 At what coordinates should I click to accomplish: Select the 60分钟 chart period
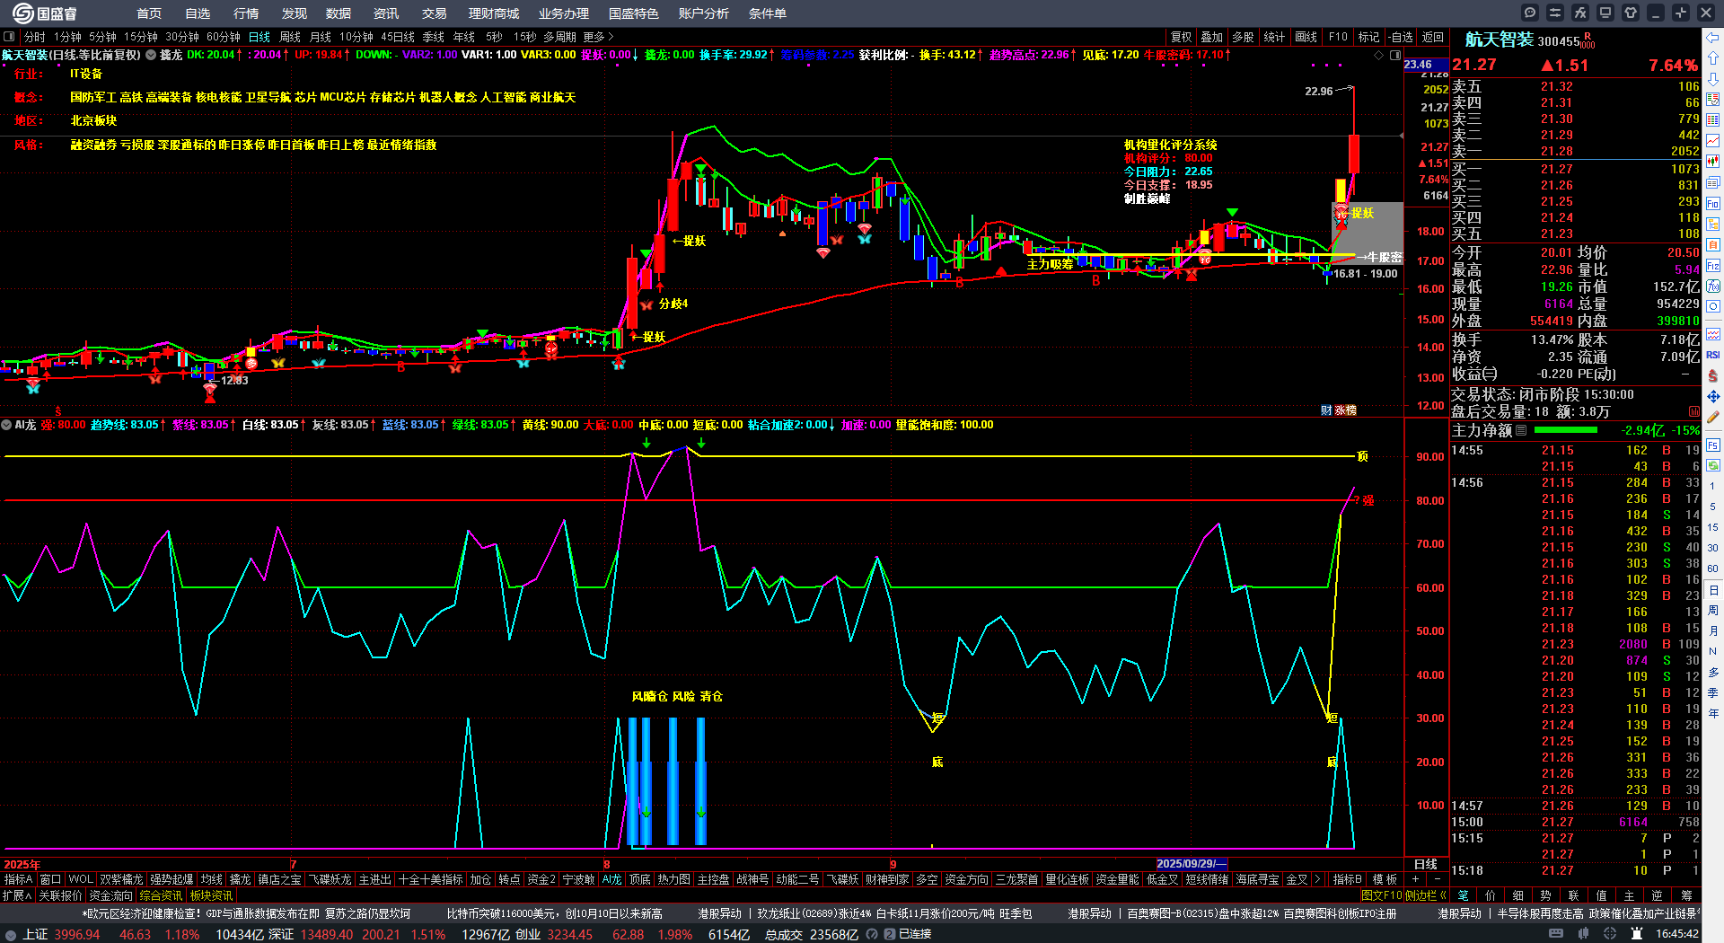point(224,37)
